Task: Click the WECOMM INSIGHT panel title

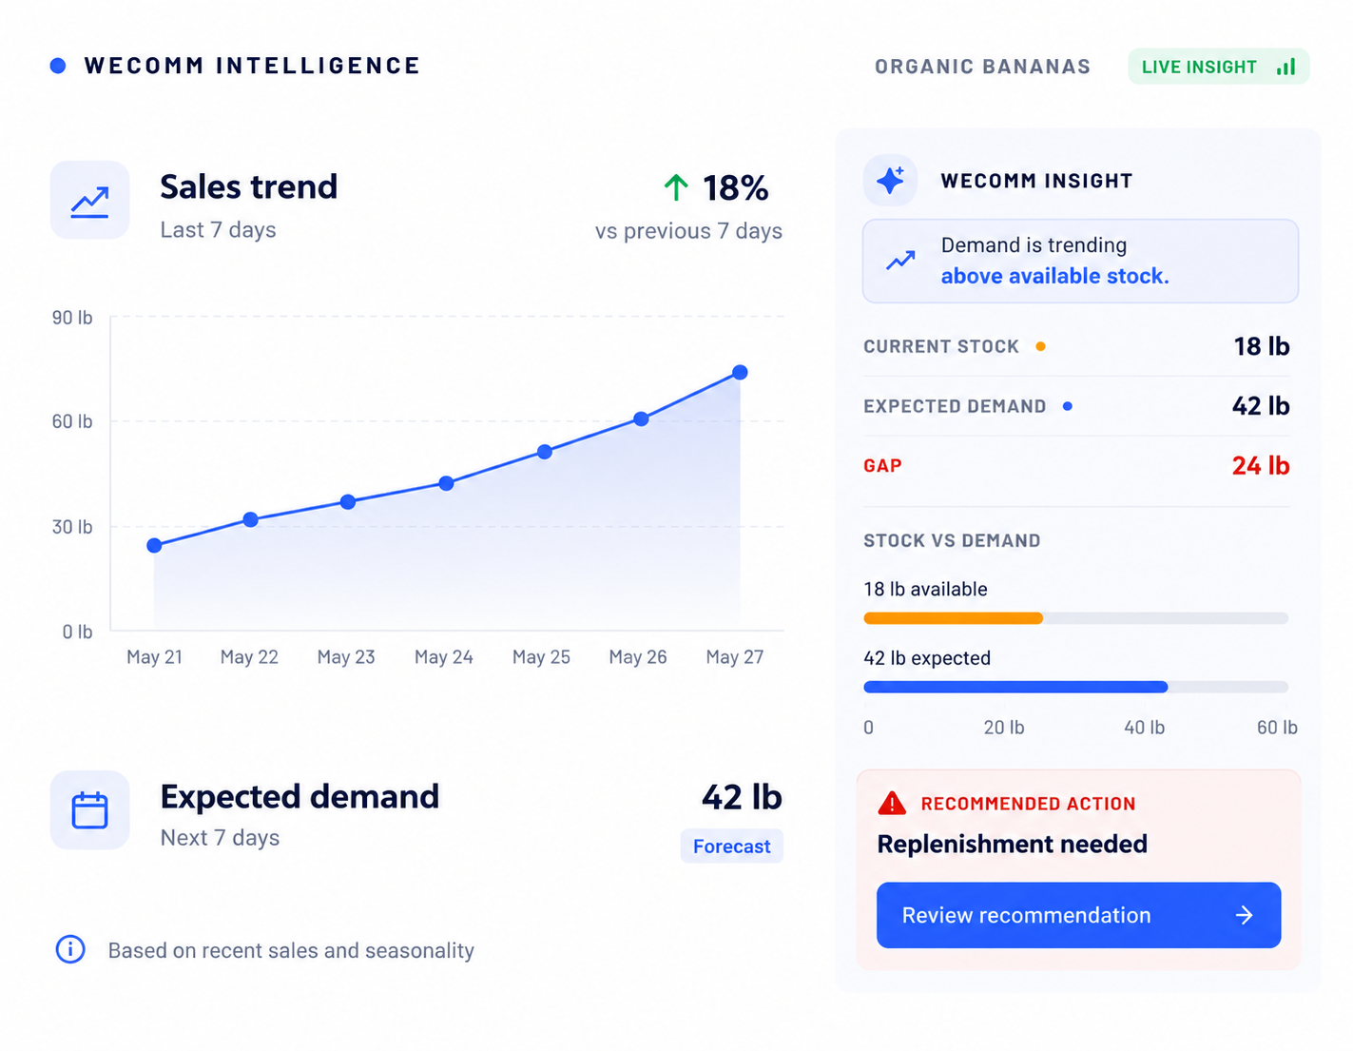Action: (1036, 181)
